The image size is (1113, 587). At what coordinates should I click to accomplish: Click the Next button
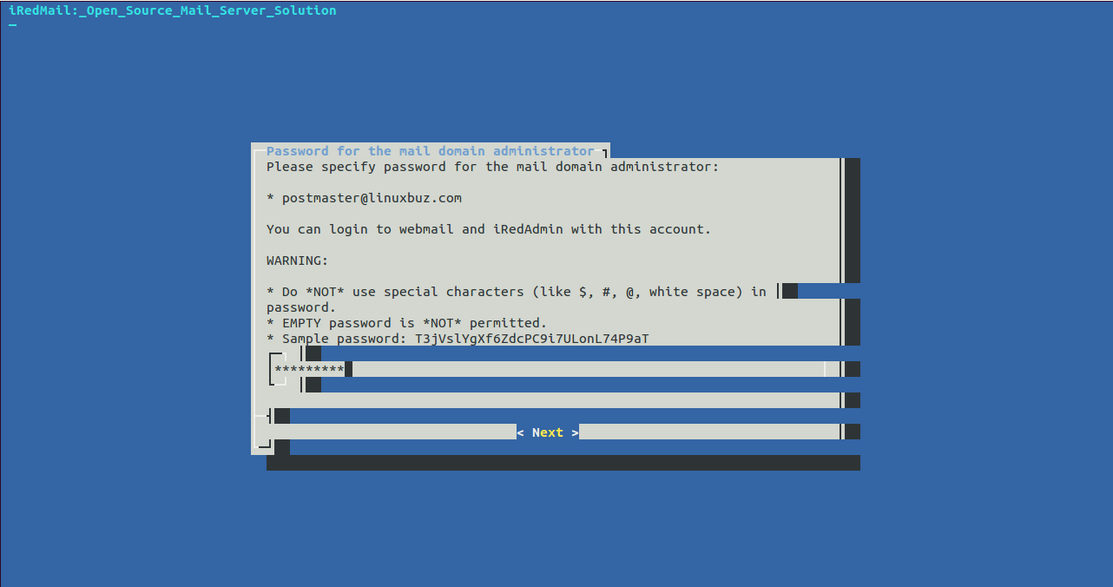click(x=548, y=432)
